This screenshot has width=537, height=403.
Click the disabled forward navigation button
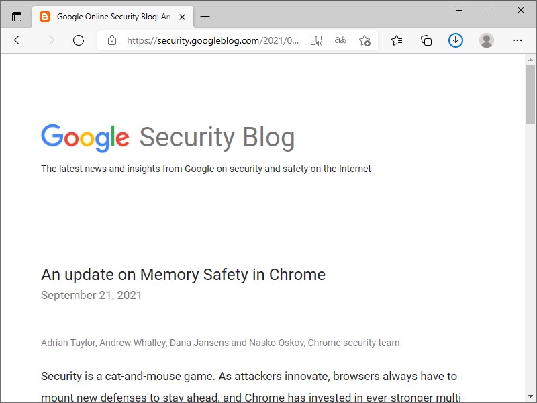[x=48, y=40]
